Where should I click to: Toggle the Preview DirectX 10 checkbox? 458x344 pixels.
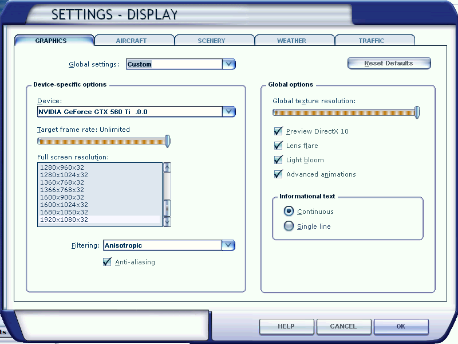coord(278,131)
